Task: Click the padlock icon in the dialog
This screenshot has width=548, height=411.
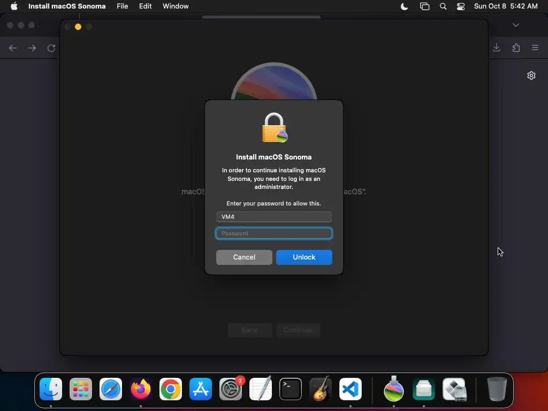Action: point(275,127)
